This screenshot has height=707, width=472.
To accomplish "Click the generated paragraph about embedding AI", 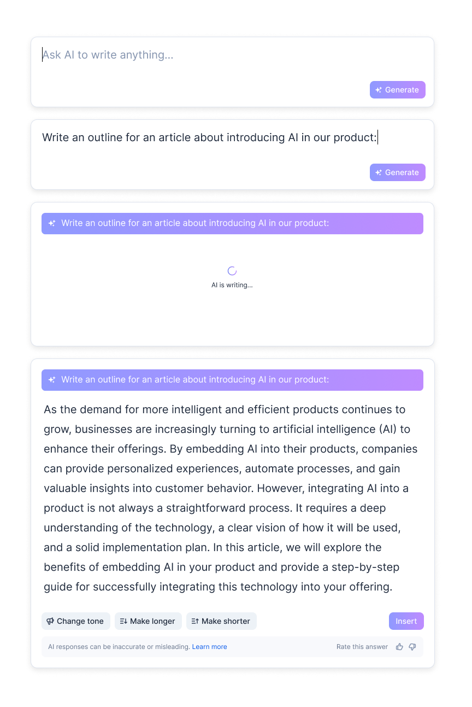I will [231, 498].
